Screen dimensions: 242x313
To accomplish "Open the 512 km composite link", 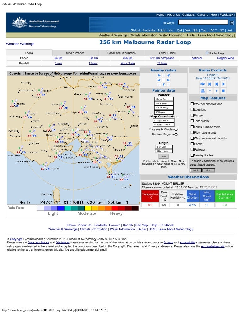I will (162, 58).
